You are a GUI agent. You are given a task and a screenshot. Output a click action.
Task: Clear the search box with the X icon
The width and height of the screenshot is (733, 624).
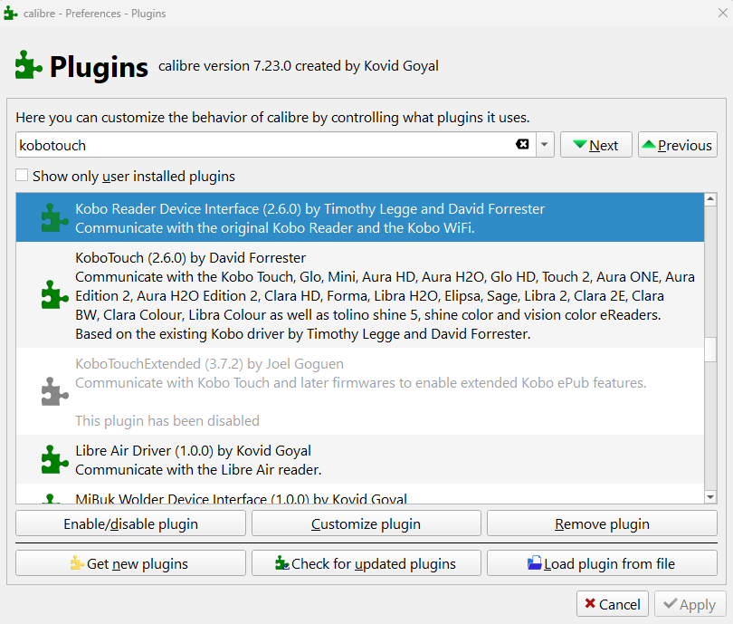522,145
